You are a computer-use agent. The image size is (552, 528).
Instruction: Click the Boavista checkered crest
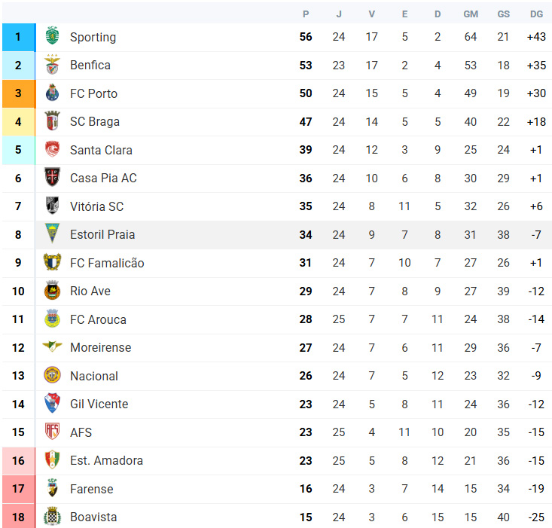(x=52, y=517)
